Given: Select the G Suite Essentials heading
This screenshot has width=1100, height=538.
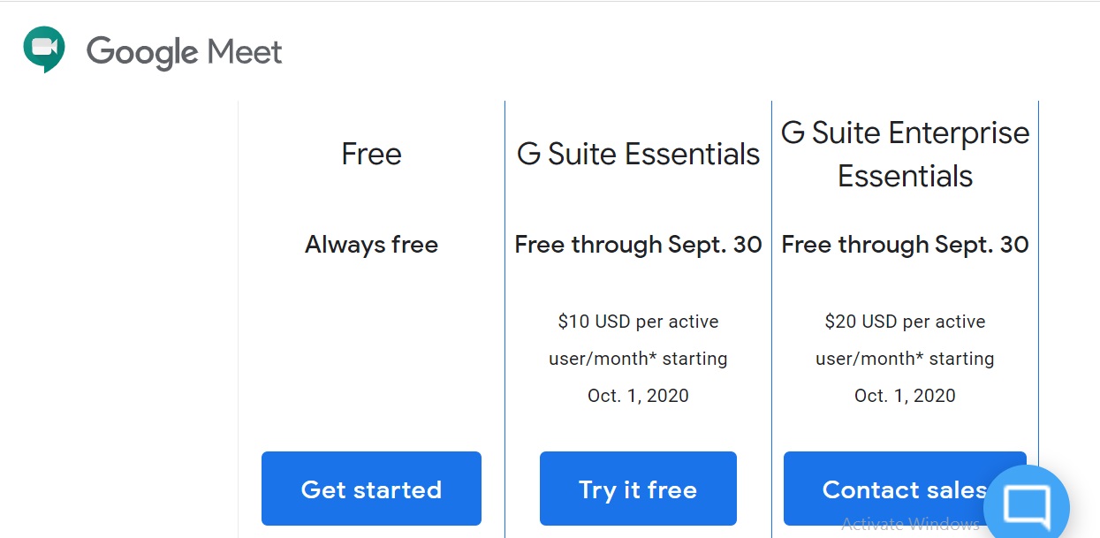Looking at the screenshot, I should pos(638,155).
